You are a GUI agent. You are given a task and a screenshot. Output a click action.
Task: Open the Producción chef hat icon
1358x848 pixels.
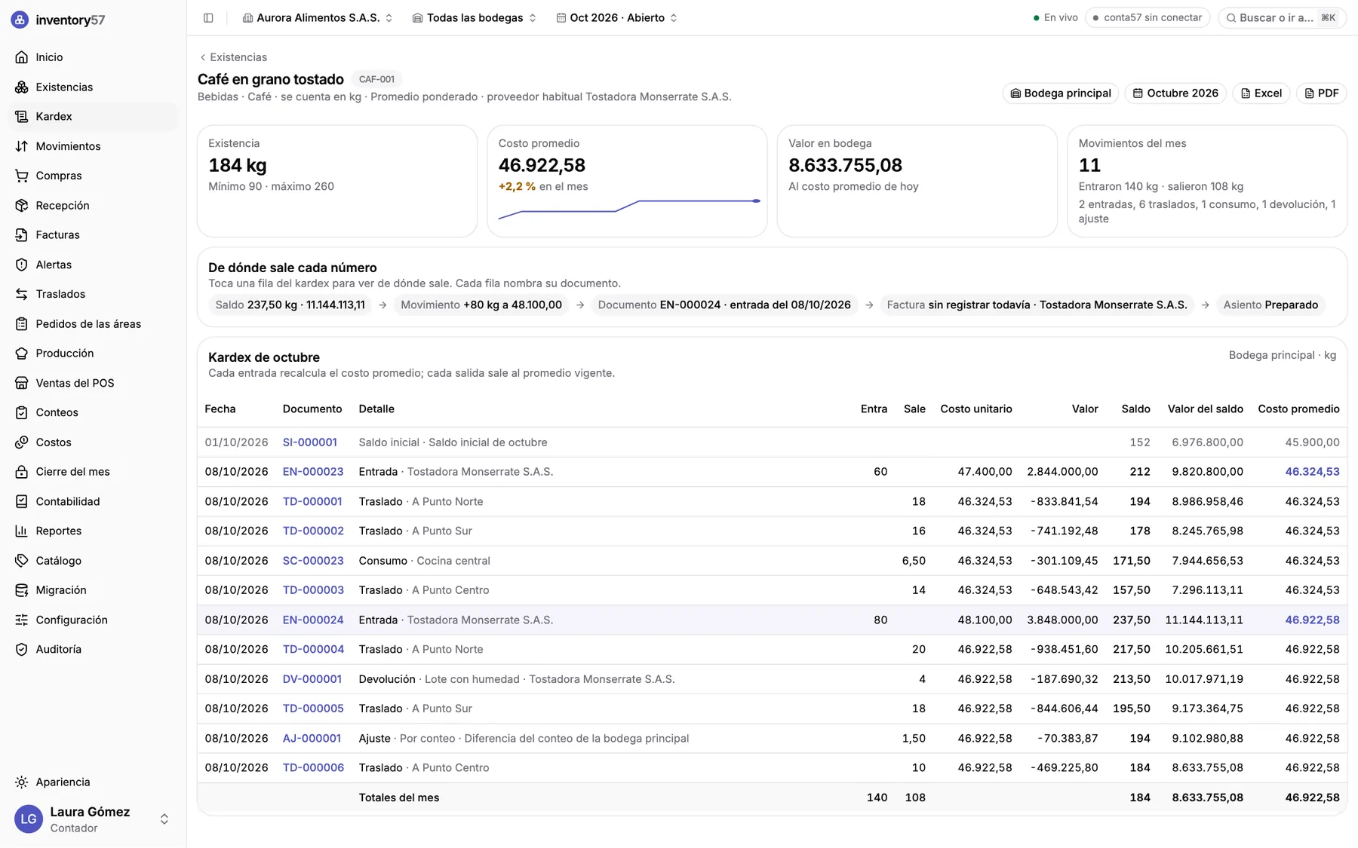22,354
